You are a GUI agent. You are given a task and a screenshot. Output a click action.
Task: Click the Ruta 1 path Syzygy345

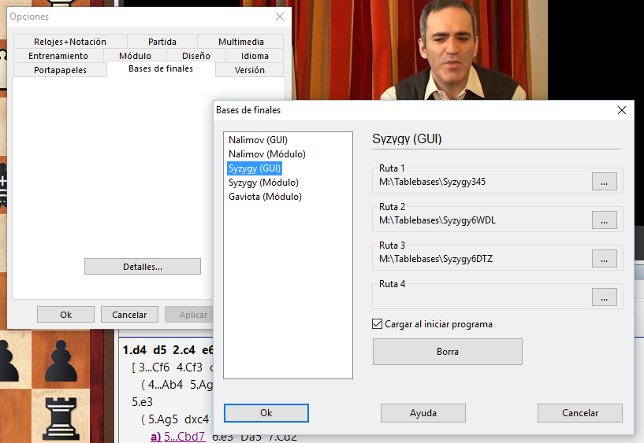pyautogui.click(x=432, y=182)
